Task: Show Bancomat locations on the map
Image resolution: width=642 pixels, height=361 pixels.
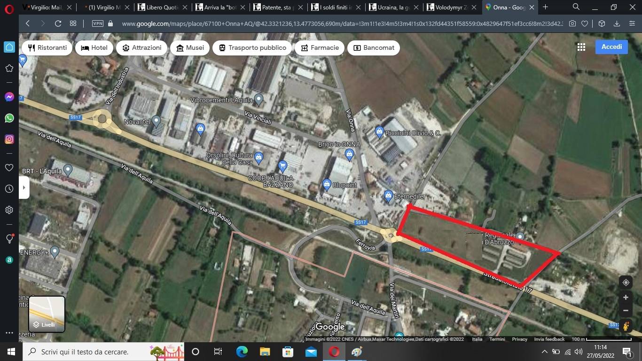Action: click(374, 47)
